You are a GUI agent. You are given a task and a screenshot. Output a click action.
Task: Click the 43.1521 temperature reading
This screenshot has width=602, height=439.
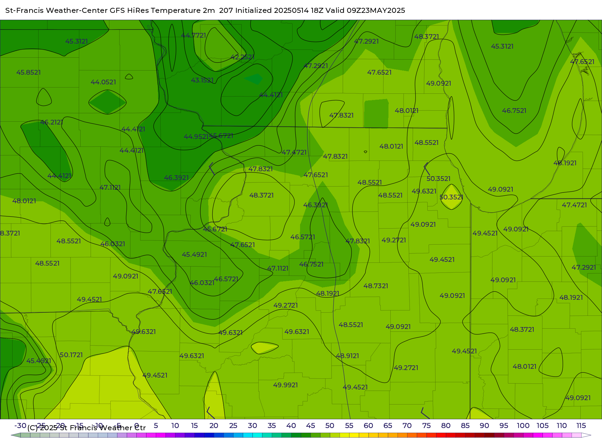[202, 80]
